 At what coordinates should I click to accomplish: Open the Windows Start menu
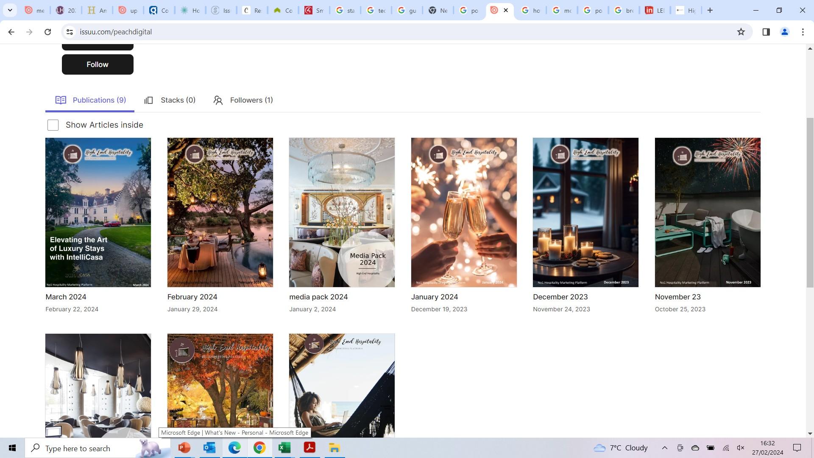(12, 448)
